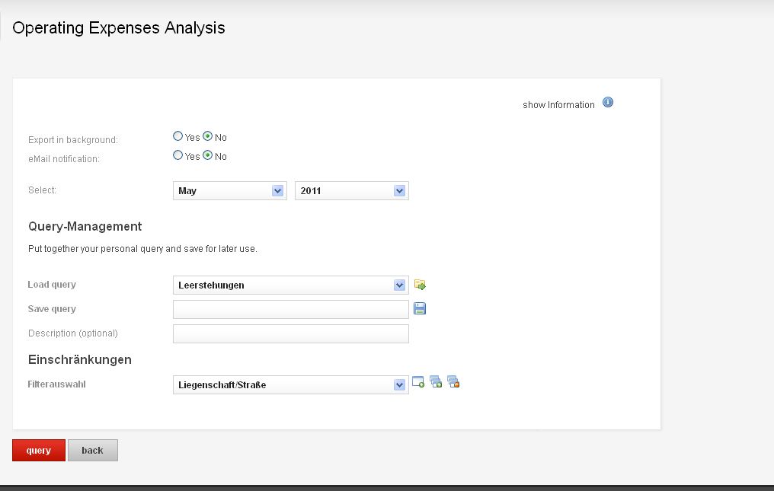Open the month dropdown showing May
The width and height of the screenshot is (774, 491).
230,191
